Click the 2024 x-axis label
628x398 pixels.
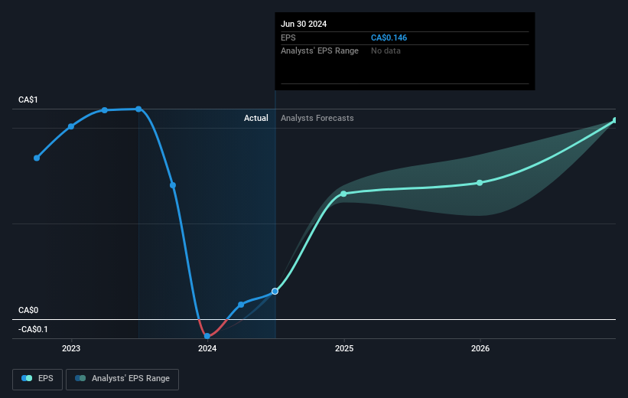tap(207, 349)
